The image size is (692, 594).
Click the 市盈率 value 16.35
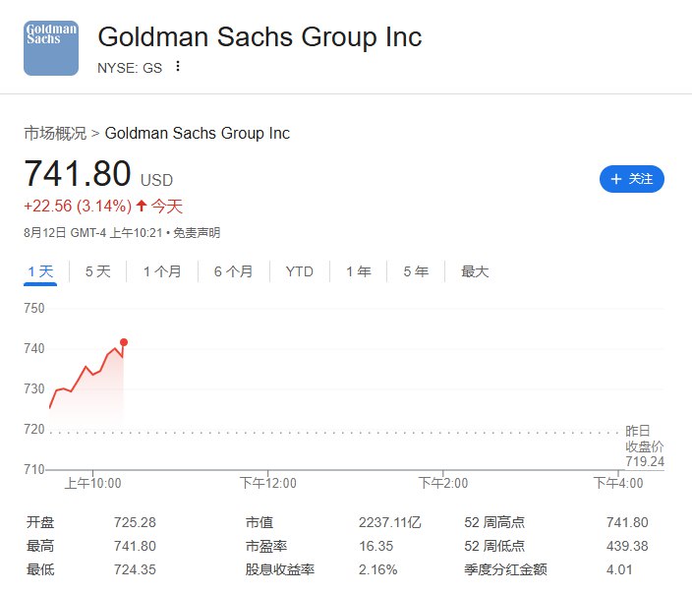[x=375, y=546]
